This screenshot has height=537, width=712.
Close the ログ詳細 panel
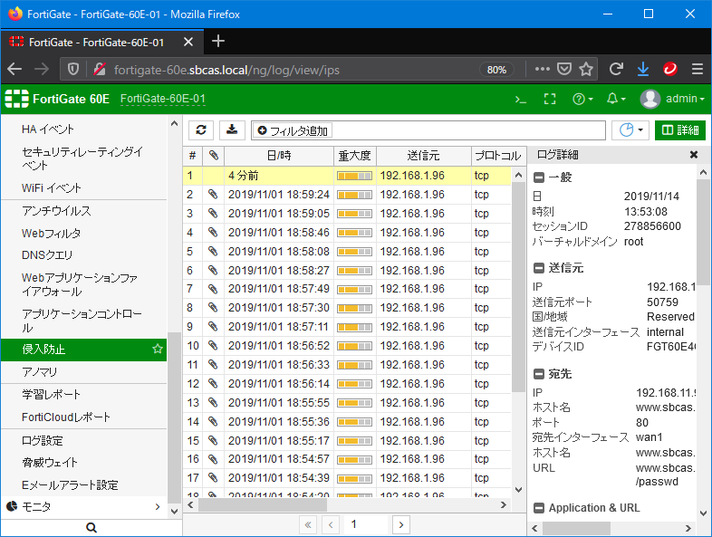click(x=693, y=155)
